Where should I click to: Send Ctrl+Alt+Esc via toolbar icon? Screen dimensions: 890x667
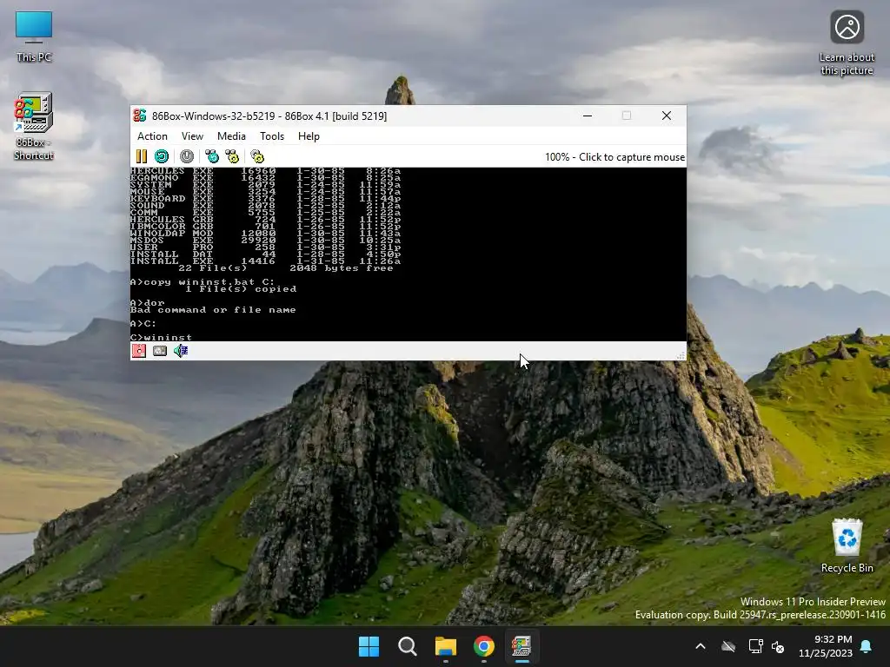pos(232,156)
